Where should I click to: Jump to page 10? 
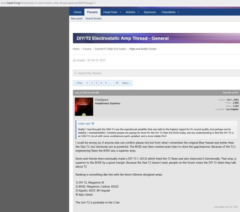tap(117, 83)
